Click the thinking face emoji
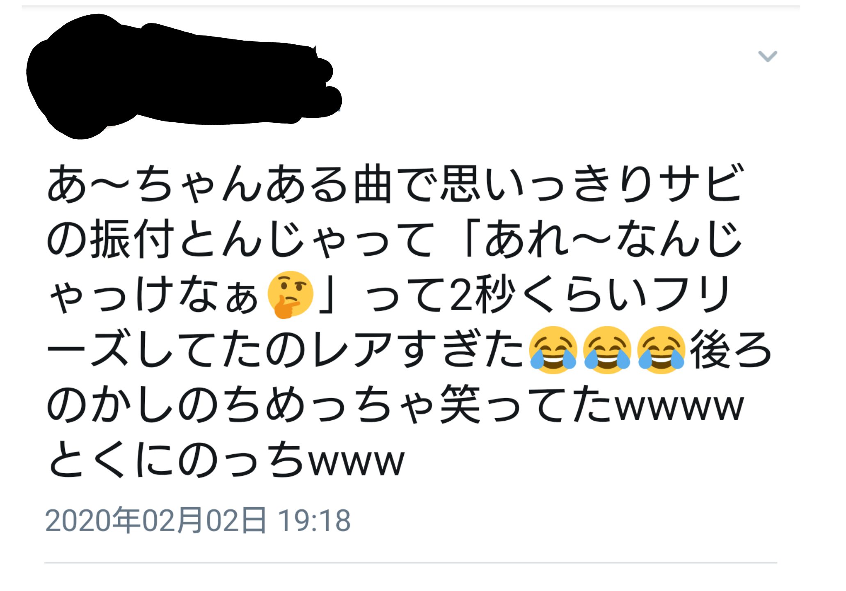The width and height of the screenshot is (846, 591). tap(290, 295)
